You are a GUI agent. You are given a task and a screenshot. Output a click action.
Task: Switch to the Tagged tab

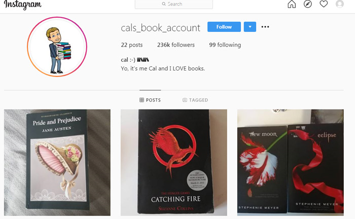click(195, 100)
